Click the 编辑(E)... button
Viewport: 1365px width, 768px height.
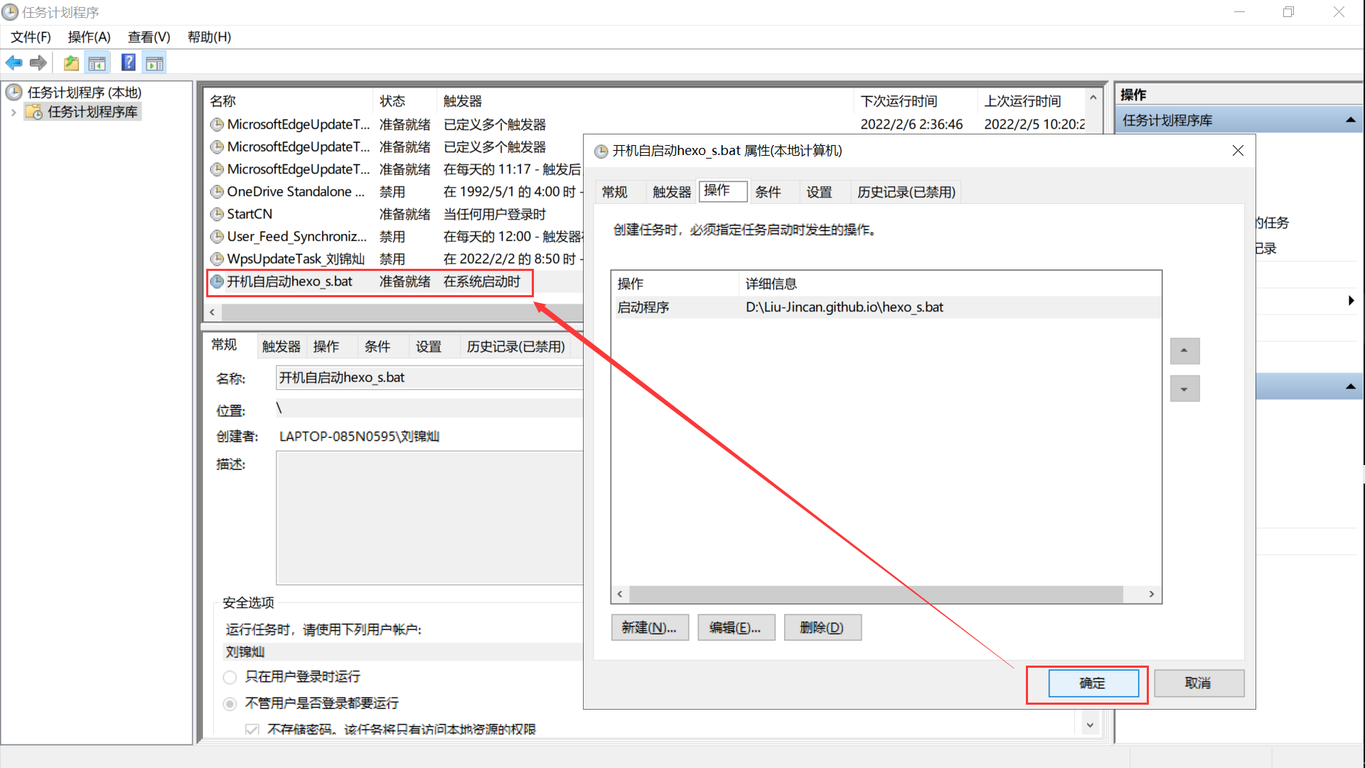point(736,628)
